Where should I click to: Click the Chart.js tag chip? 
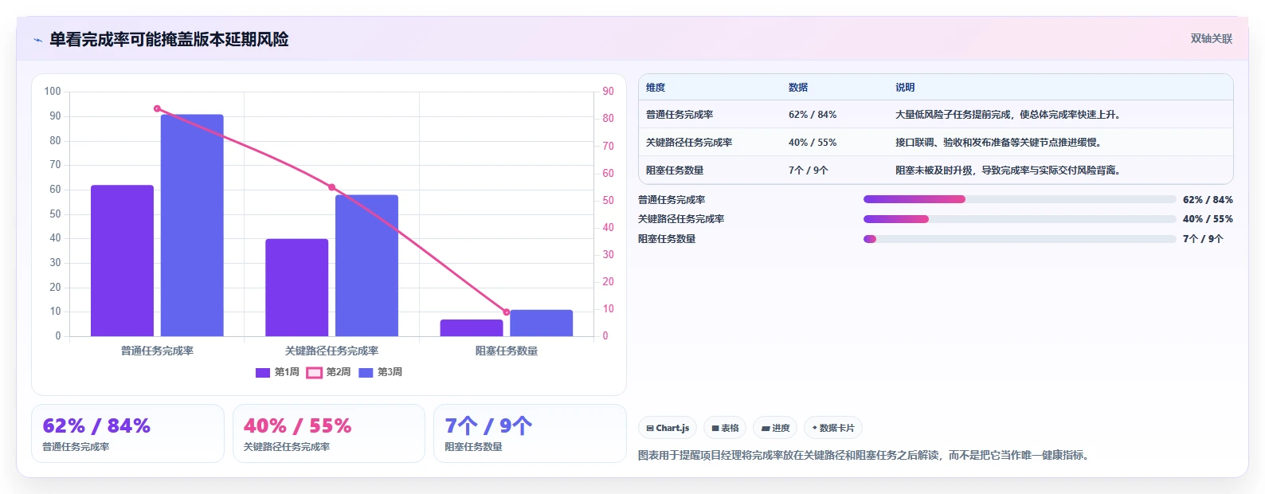coord(668,428)
